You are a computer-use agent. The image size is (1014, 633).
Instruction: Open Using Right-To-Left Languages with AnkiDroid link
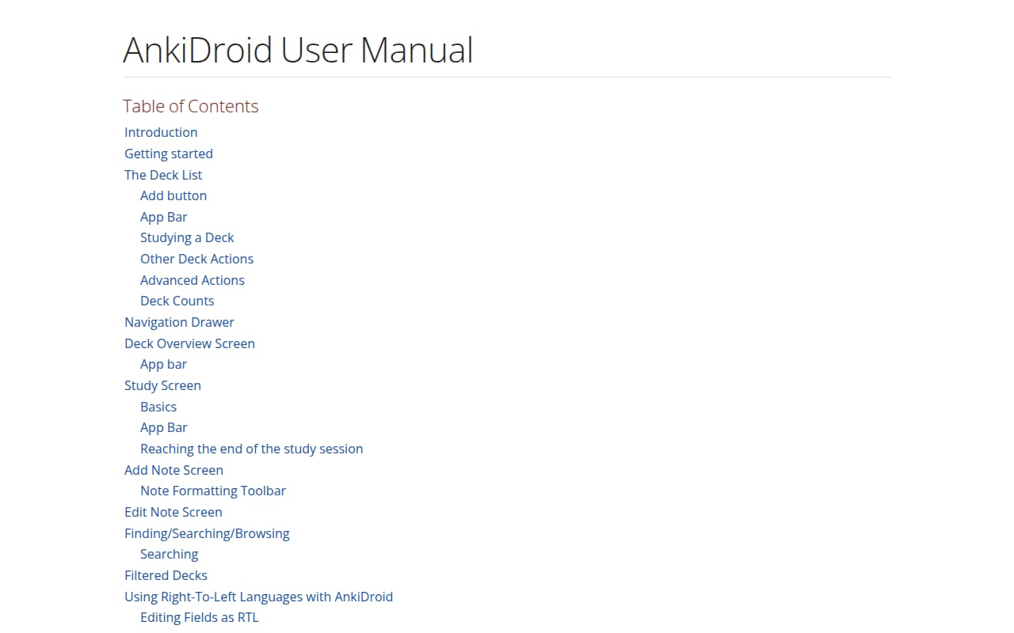tap(258, 597)
